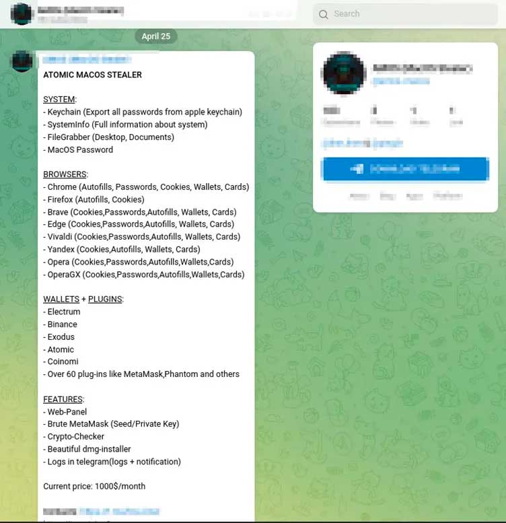The height and width of the screenshot is (523, 506).
Task: Open longest blurred footer link below blue button
Action: (x=447, y=196)
